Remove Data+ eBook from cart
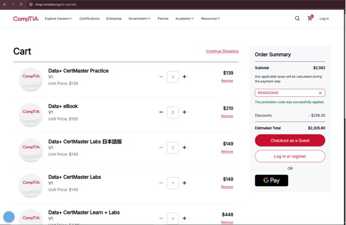The height and width of the screenshot is (225, 346). (x=227, y=116)
